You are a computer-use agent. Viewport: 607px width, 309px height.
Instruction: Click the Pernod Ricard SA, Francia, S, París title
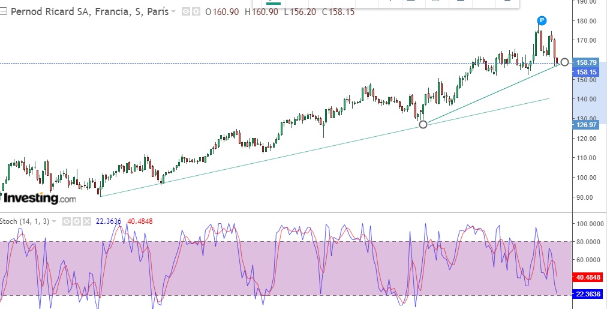(x=89, y=11)
